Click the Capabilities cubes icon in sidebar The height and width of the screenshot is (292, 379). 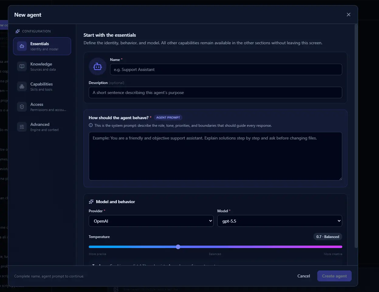[22, 86]
